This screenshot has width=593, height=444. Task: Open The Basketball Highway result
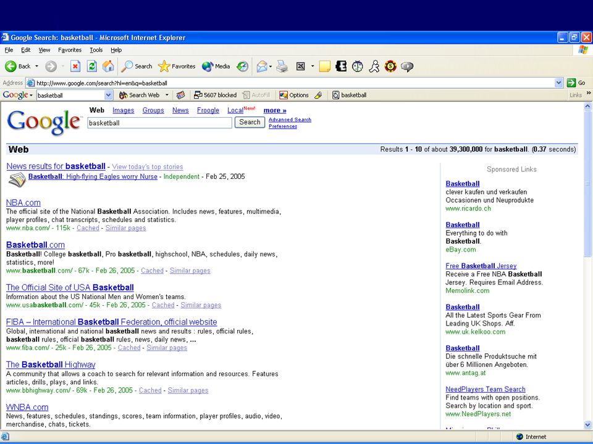click(x=51, y=364)
